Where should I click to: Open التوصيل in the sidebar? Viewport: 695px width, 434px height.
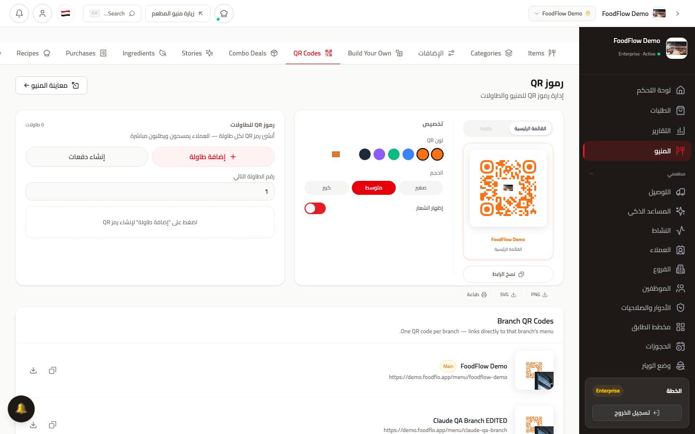(x=637, y=192)
